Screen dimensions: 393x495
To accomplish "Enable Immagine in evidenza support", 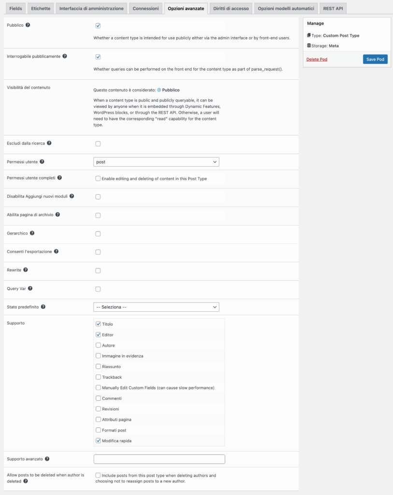I will coord(98,356).
